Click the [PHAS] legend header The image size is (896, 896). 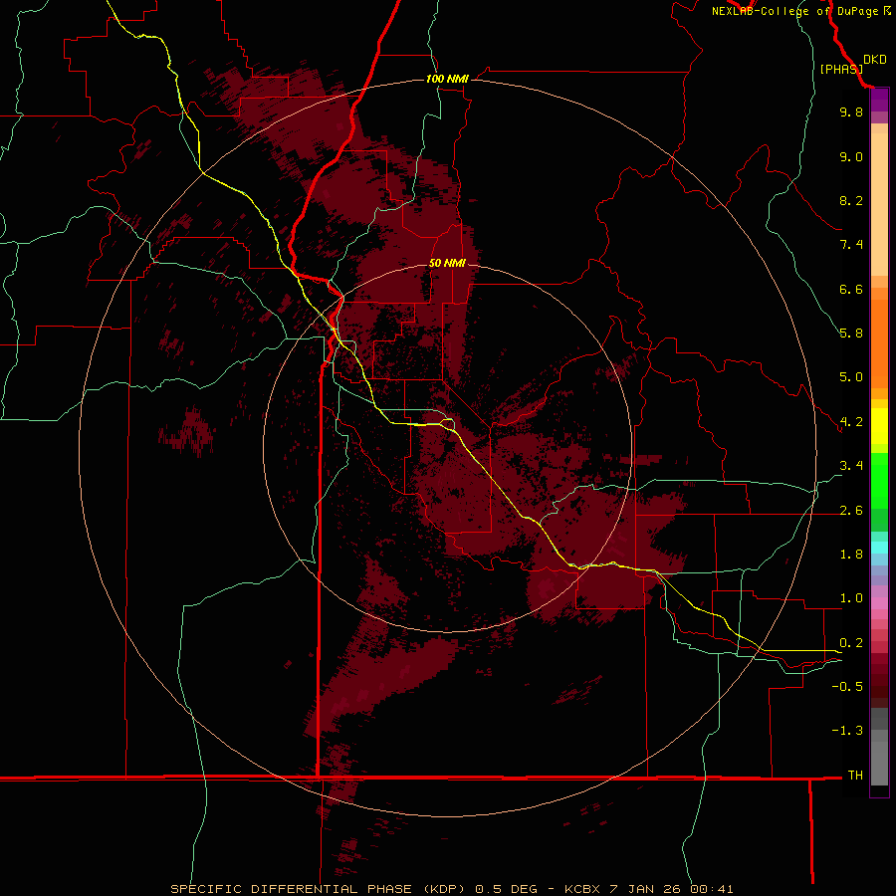pyautogui.click(x=841, y=69)
